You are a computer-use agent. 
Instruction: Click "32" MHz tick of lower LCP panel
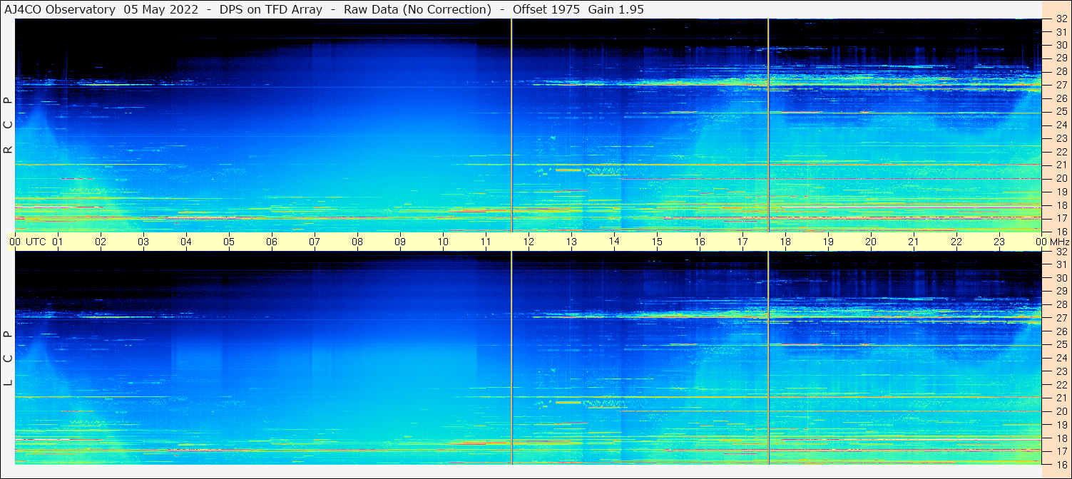1061,252
